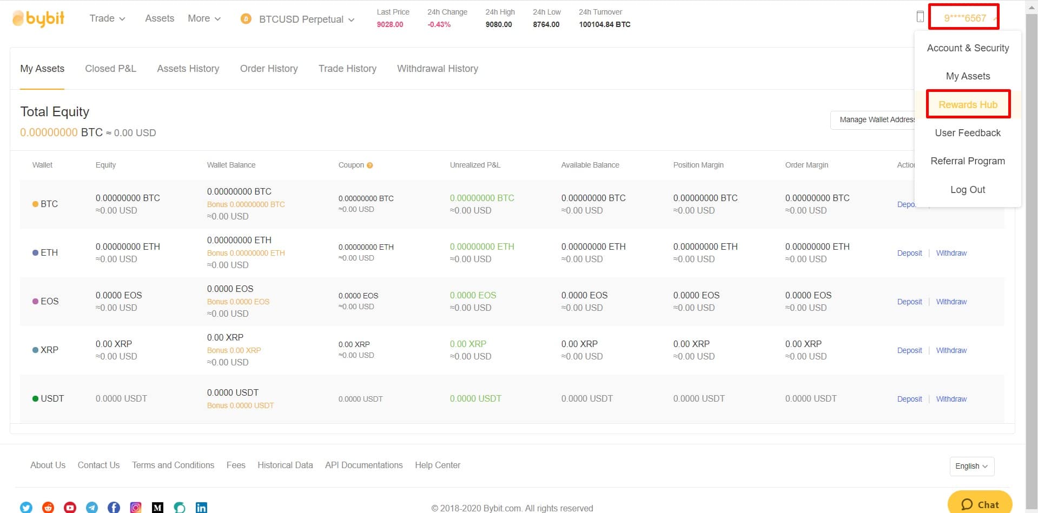Click the Bybit logo

tap(38, 18)
